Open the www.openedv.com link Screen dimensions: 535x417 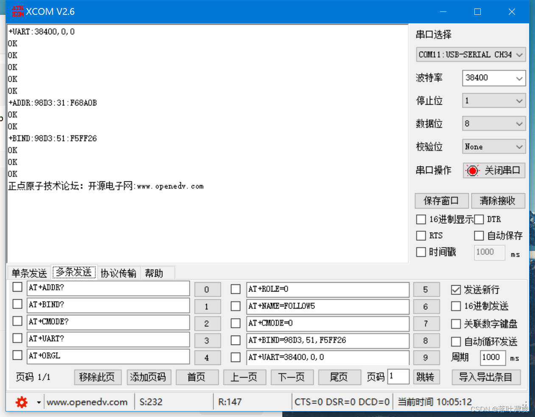pos(87,402)
